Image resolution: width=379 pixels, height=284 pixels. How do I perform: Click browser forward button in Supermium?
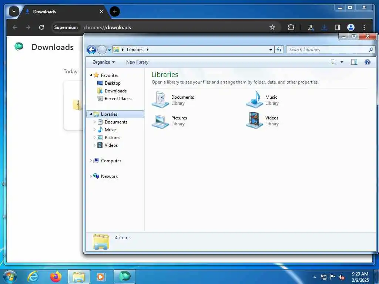[28, 27]
